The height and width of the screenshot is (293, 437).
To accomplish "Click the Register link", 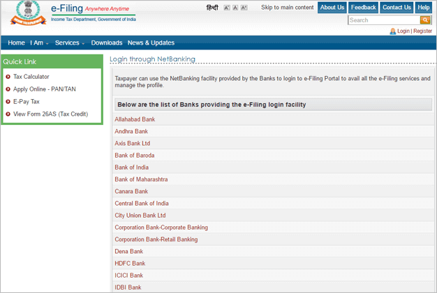I will [x=422, y=31].
